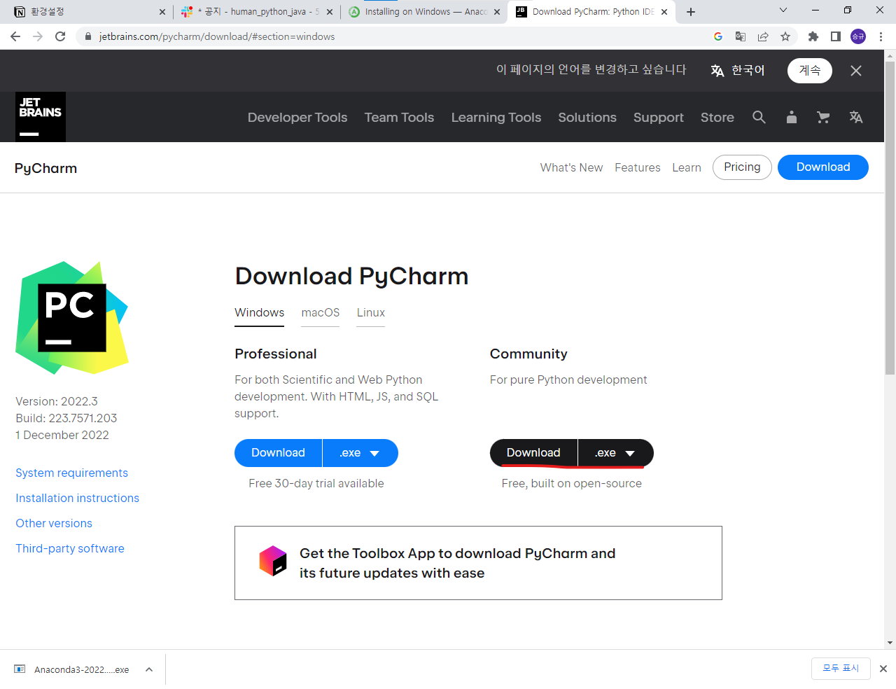Reload the current page
This screenshot has height=689, width=896.
click(x=60, y=36)
